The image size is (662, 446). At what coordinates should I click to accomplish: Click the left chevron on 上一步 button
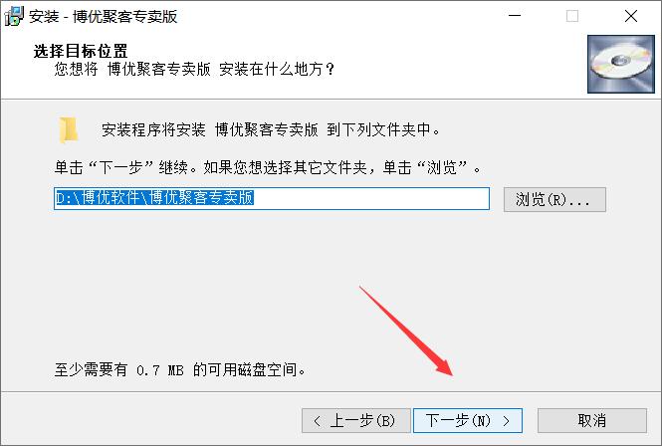tap(318, 421)
